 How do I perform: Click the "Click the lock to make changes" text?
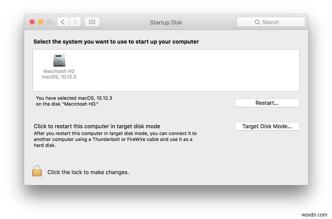tap(88, 172)
